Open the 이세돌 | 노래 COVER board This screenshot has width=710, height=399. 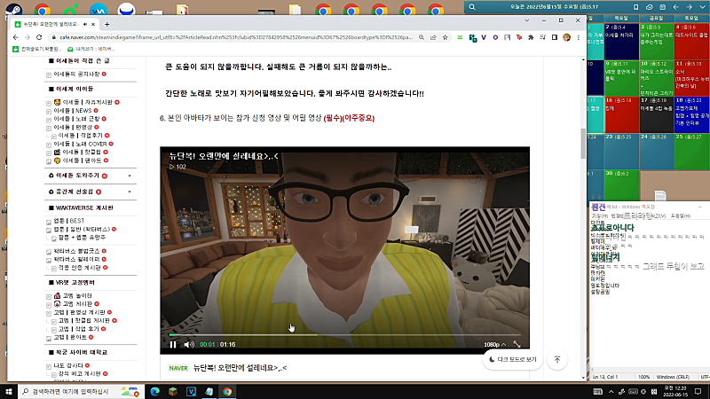tap(80, 144)
